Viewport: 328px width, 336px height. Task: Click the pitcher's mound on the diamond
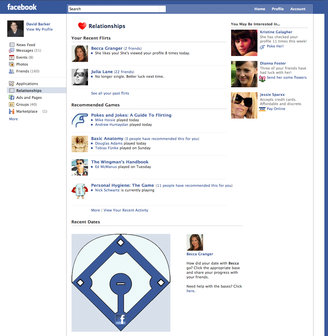click(121, 284)
